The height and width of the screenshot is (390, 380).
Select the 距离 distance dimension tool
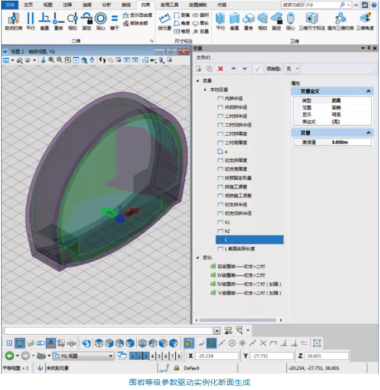click(181, 16)
